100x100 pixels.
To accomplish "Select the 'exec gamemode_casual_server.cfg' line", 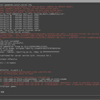I will (x=16, y=5).
